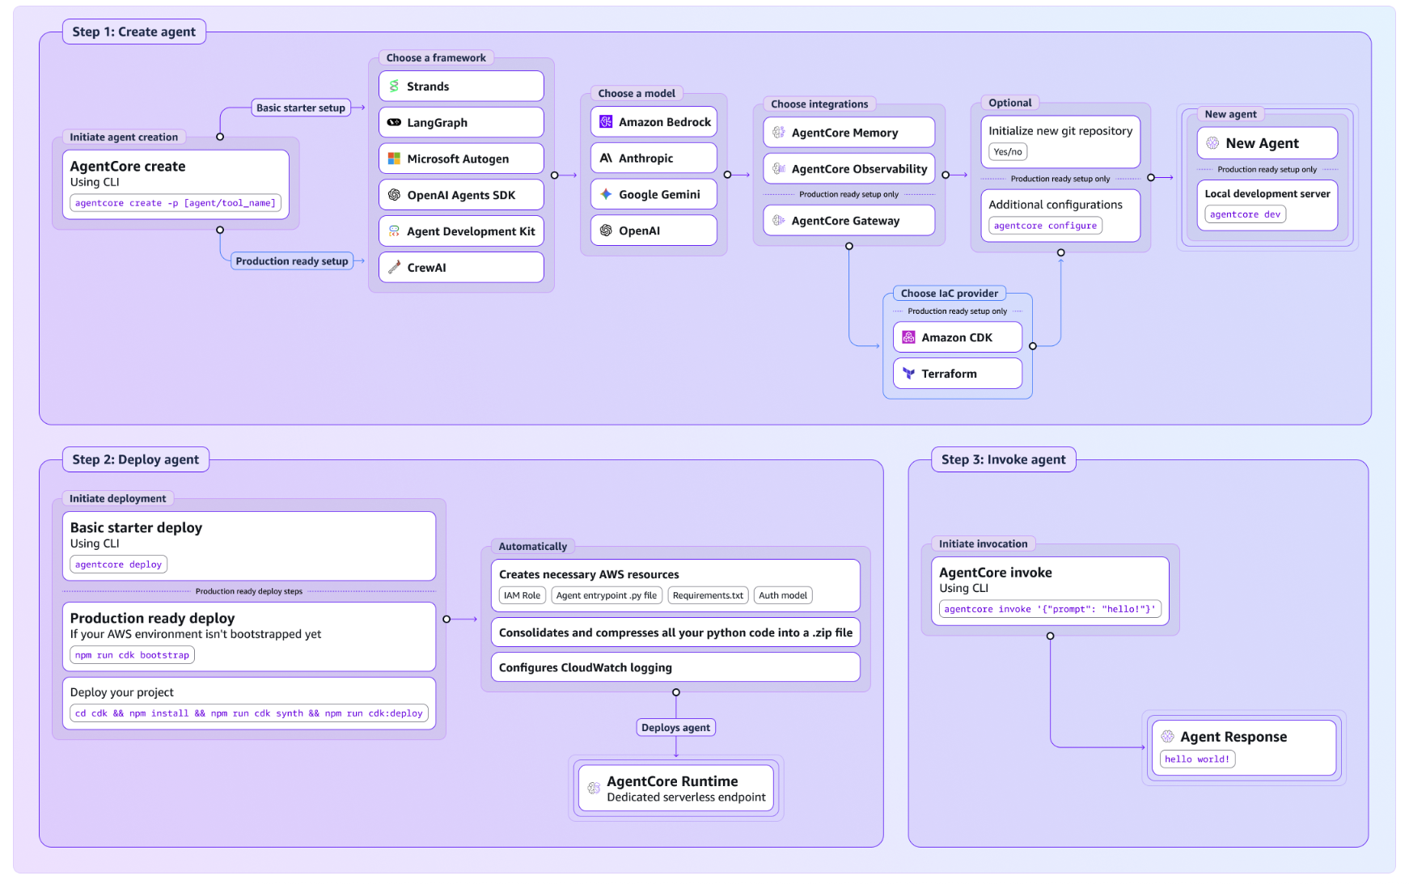The image size is (1409, 884).
Task: Click the 'Consolidates and compresses' .zip file box
Action: pos(675,632)
